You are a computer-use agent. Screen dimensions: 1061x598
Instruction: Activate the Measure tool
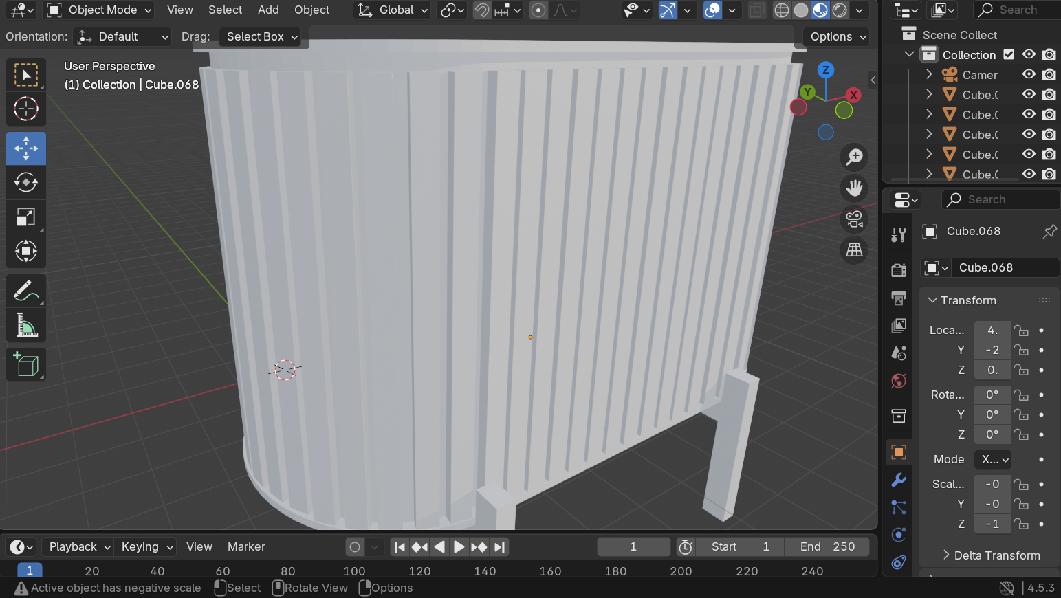[26, 325]
